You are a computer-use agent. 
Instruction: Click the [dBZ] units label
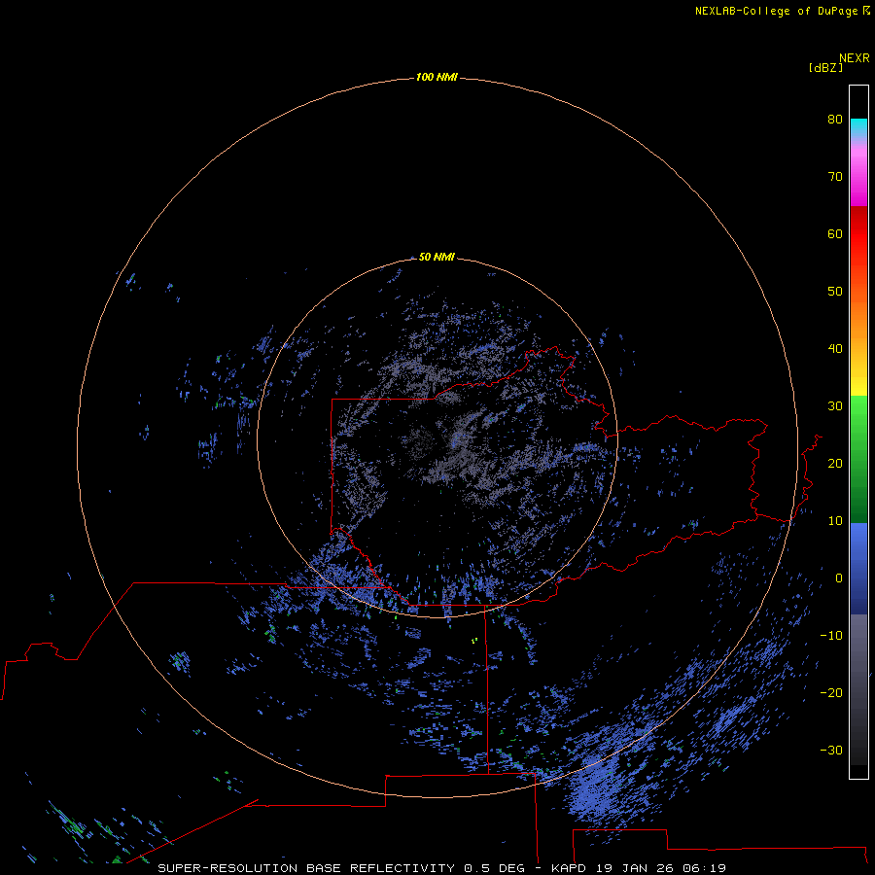825,68
